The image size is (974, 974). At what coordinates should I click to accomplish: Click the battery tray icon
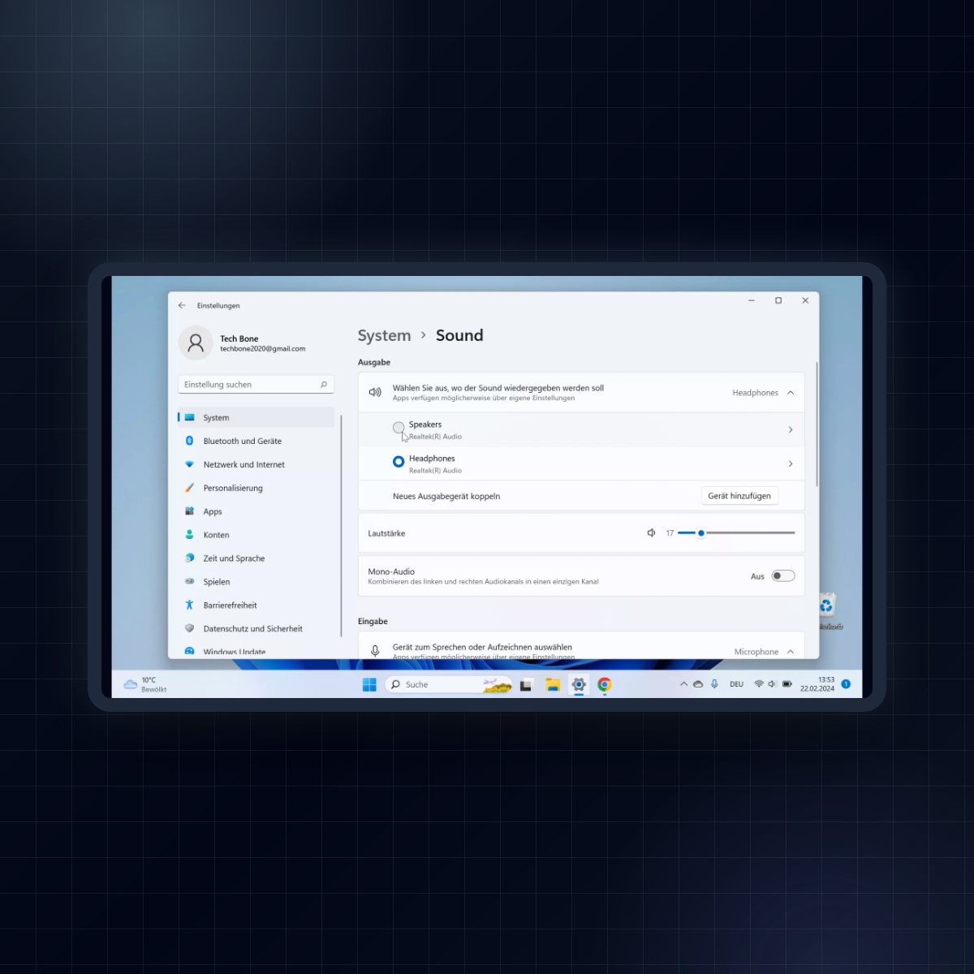click(787, 684)
